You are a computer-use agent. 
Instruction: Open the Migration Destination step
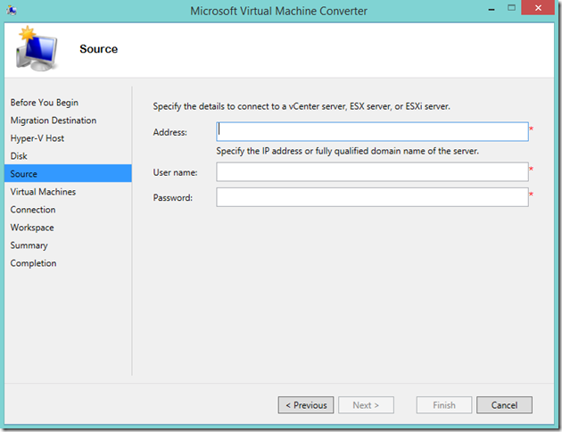click(x=53, y=120)
